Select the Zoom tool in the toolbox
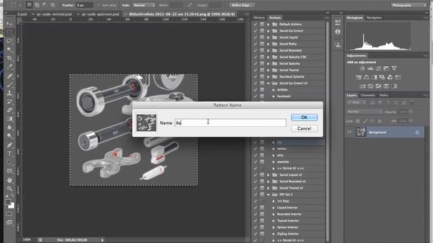 9,189
